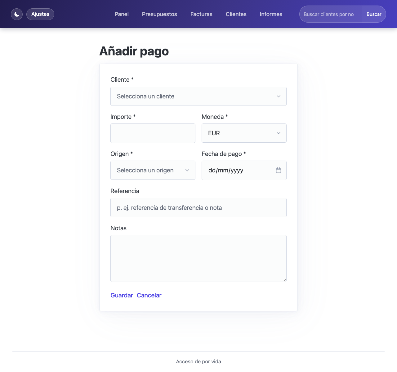The width and height of the screenshot is (397, 372).
Task: Click the Fecha de pago date field
Action: point(244,170)
